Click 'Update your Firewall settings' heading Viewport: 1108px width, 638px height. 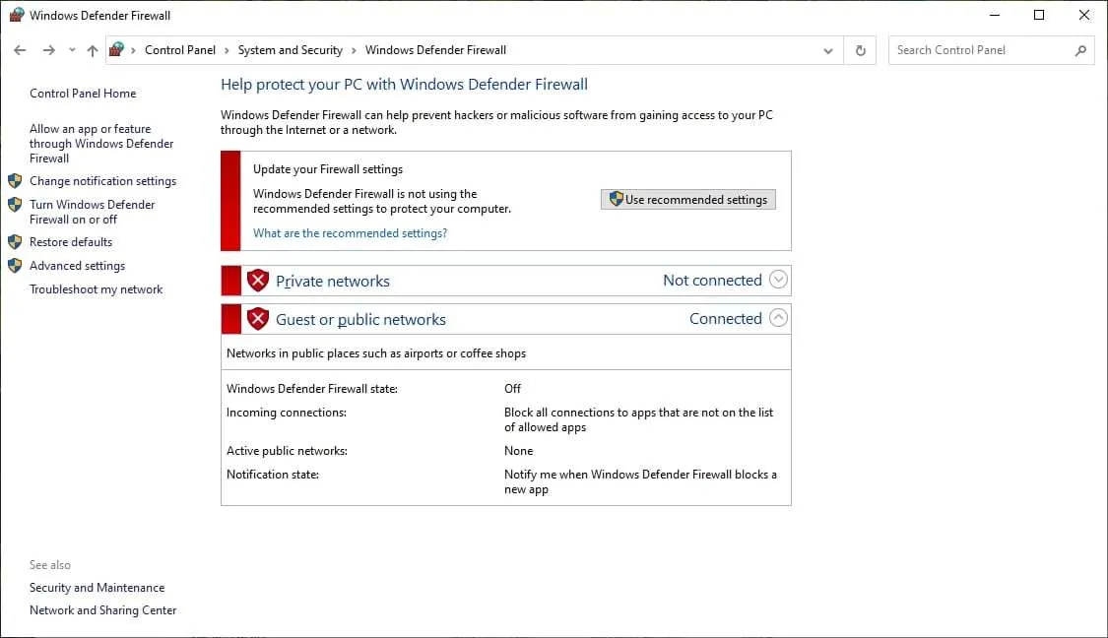click(x=328, y=169)
